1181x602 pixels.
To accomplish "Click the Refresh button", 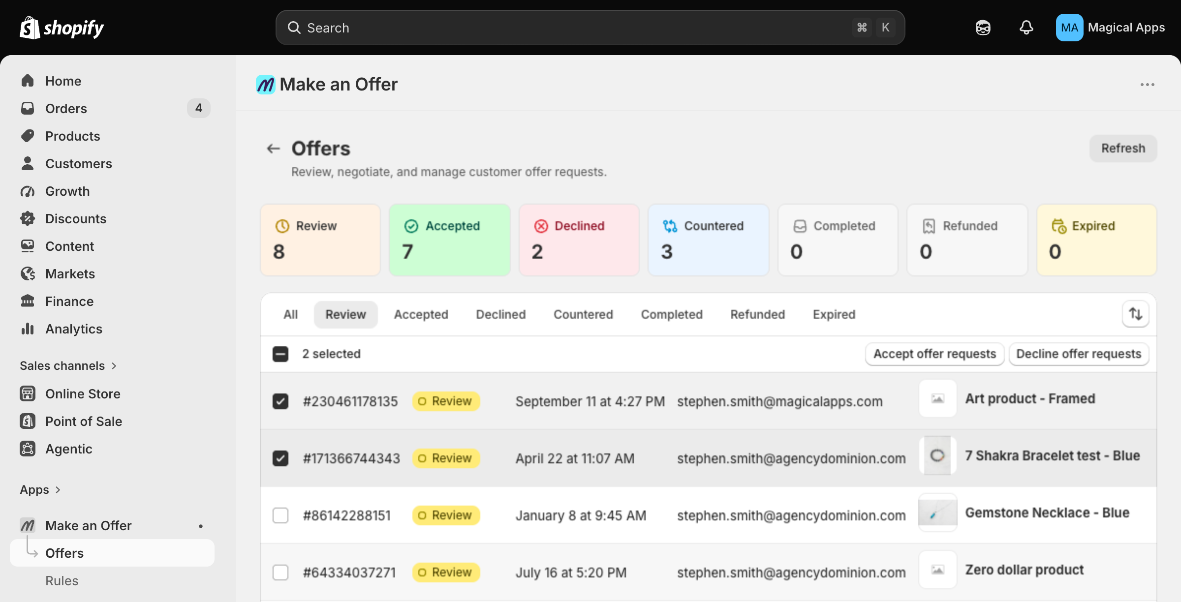I will [1123, 148].
